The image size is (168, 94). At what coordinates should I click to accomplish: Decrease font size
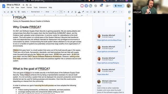click(57, 12)
